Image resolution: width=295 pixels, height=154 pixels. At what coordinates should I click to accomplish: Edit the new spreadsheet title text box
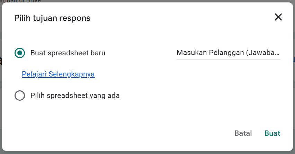point(228,53)
